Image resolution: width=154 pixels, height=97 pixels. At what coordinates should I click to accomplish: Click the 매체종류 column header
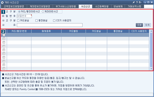[46, 31]
